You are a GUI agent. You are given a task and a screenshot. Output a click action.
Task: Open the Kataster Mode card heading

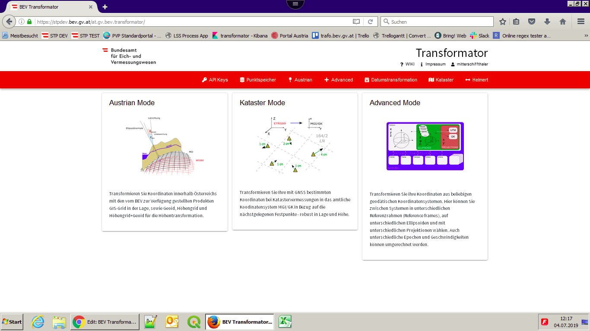262,103
